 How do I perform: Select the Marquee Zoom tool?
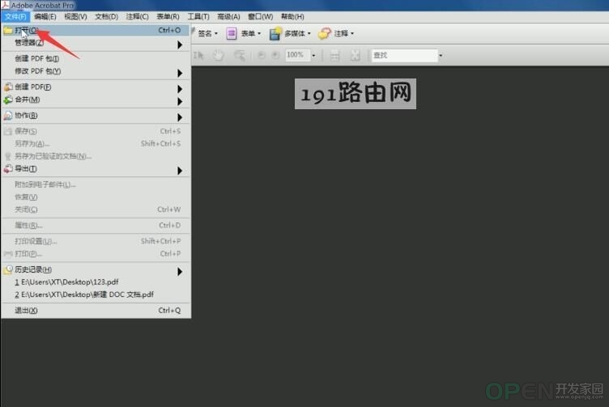click(239, 56)
